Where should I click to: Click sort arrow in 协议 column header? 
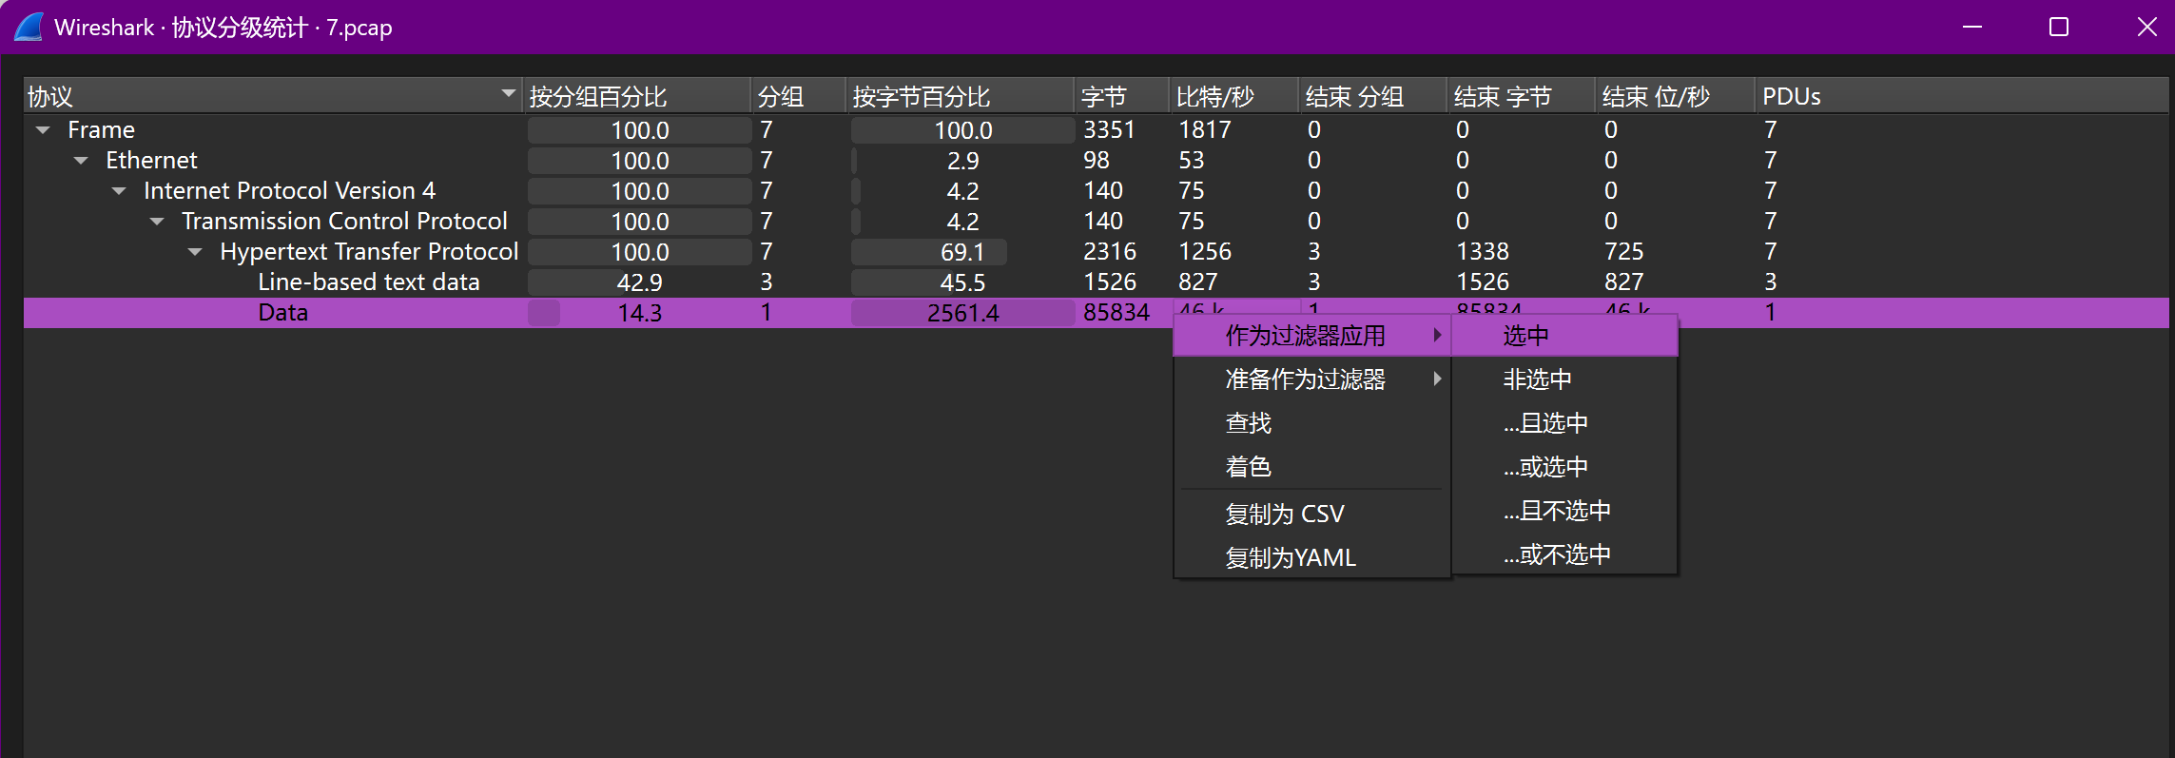point(508,94)
